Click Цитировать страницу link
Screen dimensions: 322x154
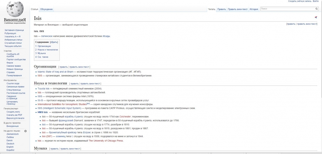click(x=12, y=103)
